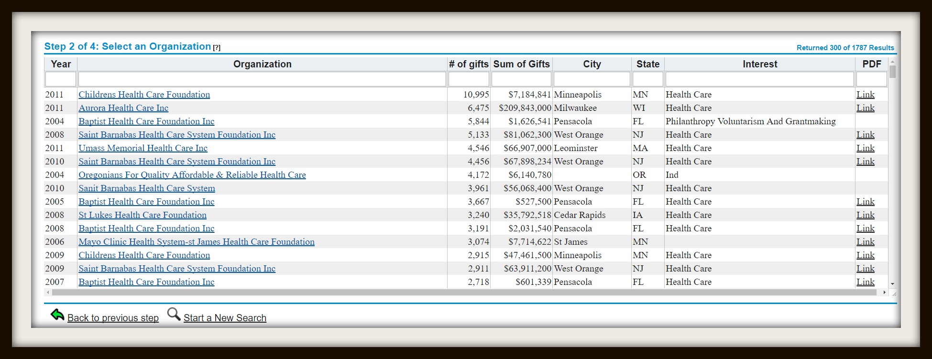The height and width of the screenshot is (359, 932).
Task: Click the green back arrow icon
Action: tap(57, 315)
